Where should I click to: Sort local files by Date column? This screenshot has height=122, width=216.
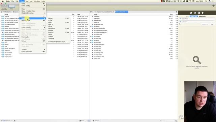pos(79,14)
